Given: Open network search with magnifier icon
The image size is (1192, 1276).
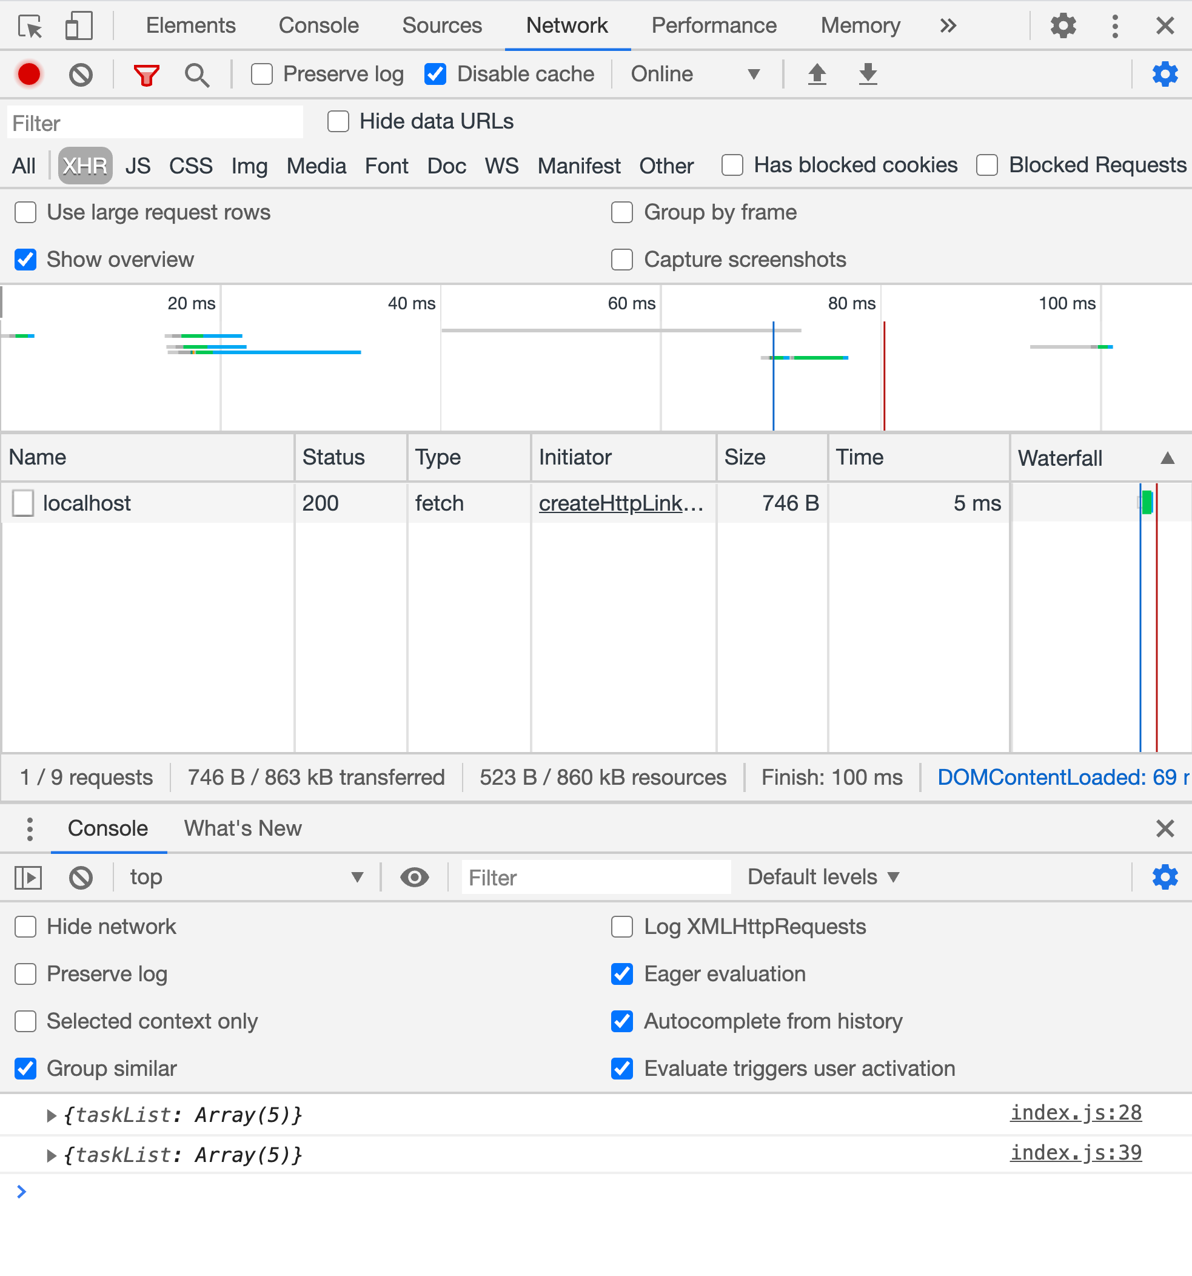Looking at the screenshot, I should (196, 75).
